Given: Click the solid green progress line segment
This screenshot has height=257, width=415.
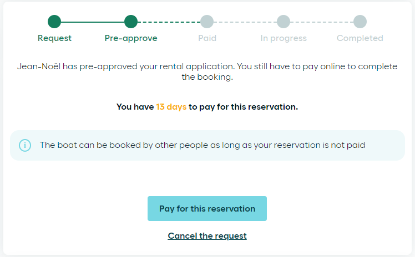Looking at the screenshot, I should pos(93,22).
